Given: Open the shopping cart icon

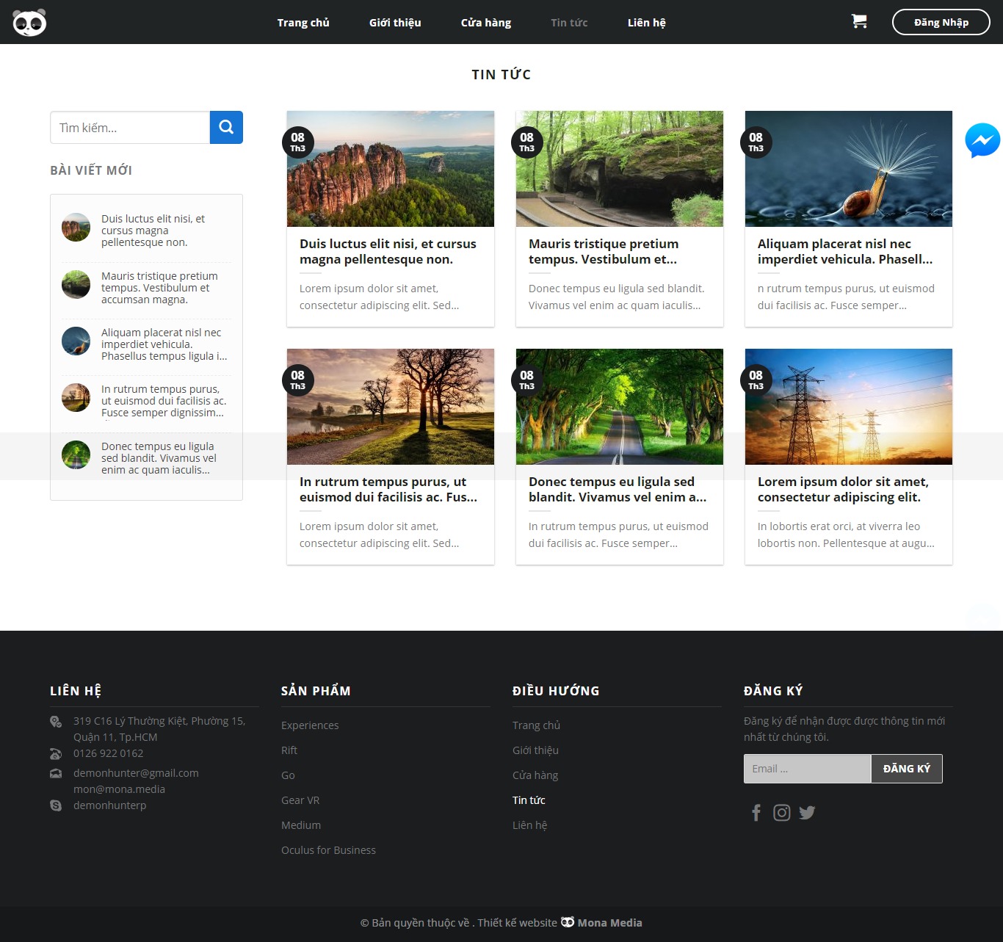Looking at the screenshot, I should pyautogui.click(x=859, y=21).
